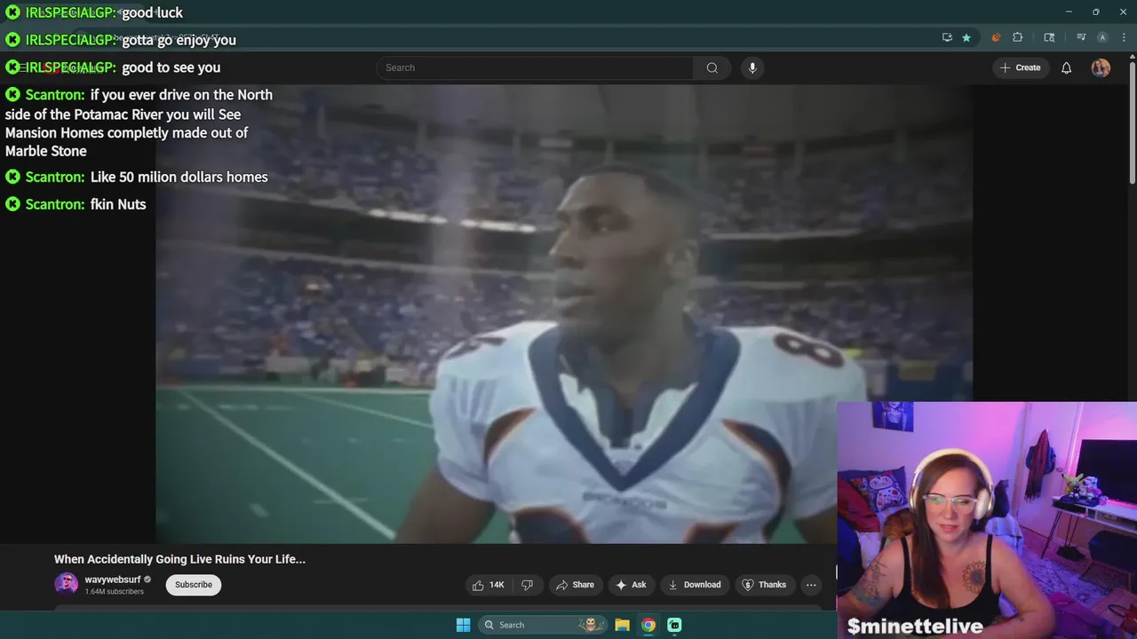Click the search tabs icon in Chrome toolbar

coord(1049,37)
